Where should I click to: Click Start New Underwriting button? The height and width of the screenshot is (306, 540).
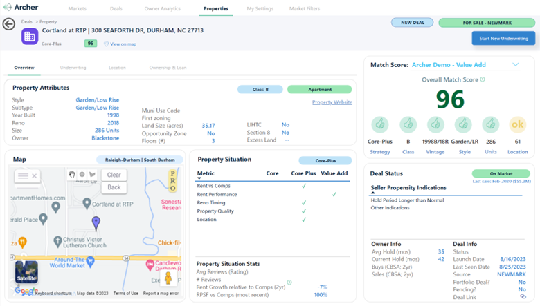coord(503,39)
